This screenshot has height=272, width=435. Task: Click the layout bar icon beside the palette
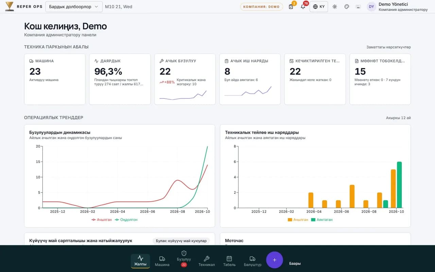pos(358,6)
